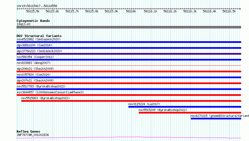Viewport: 249px width, 141px height.
Task: Click the 56116.5k ruler tick label
Action: (x=229, y=11)
